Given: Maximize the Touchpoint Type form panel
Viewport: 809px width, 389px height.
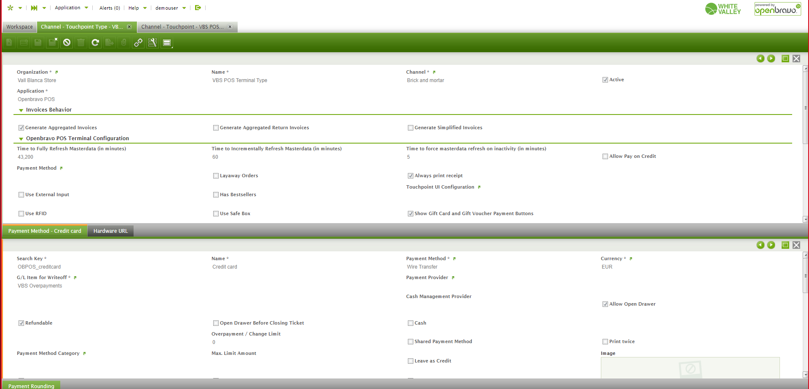Looking at the screenshot, I should tap(785, 59).
